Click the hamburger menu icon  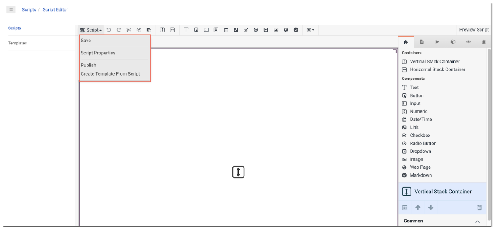pos(11,10)
